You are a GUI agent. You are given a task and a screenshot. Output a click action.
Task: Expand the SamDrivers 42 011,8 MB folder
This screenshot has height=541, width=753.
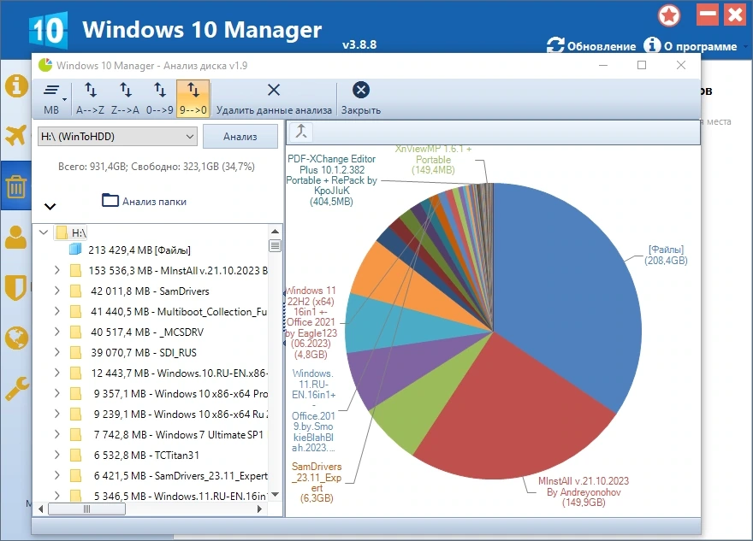(x=56, y=291)
